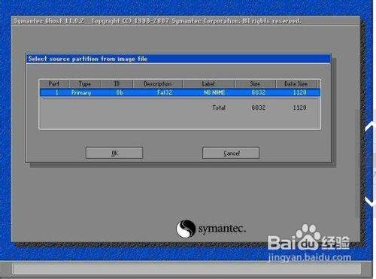This screenshot has height=279, width=376.
Task: Click the Description column header
Action: [158, 83]
